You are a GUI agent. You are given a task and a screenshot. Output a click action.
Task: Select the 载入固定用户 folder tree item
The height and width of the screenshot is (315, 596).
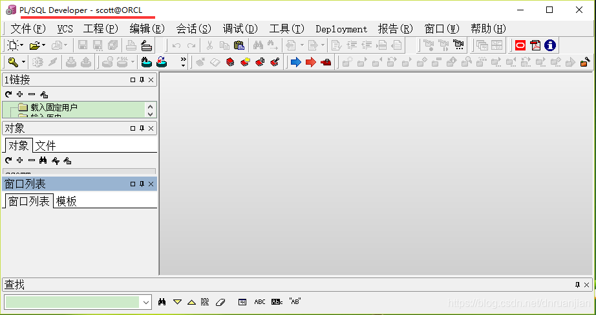(48, 107)
